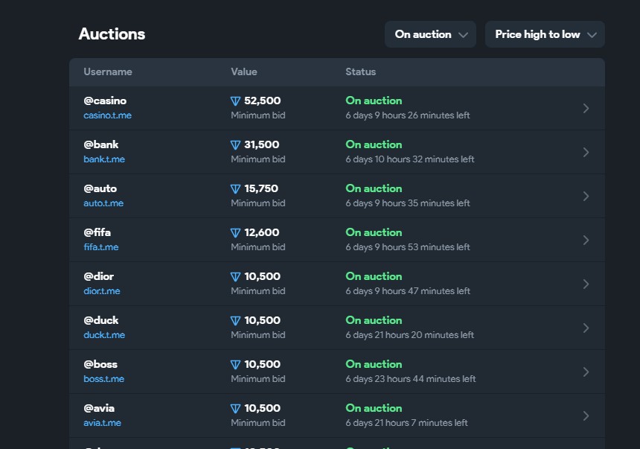Expand the @casino row chevron
640x449 pixels.
[x=586, y=108]
